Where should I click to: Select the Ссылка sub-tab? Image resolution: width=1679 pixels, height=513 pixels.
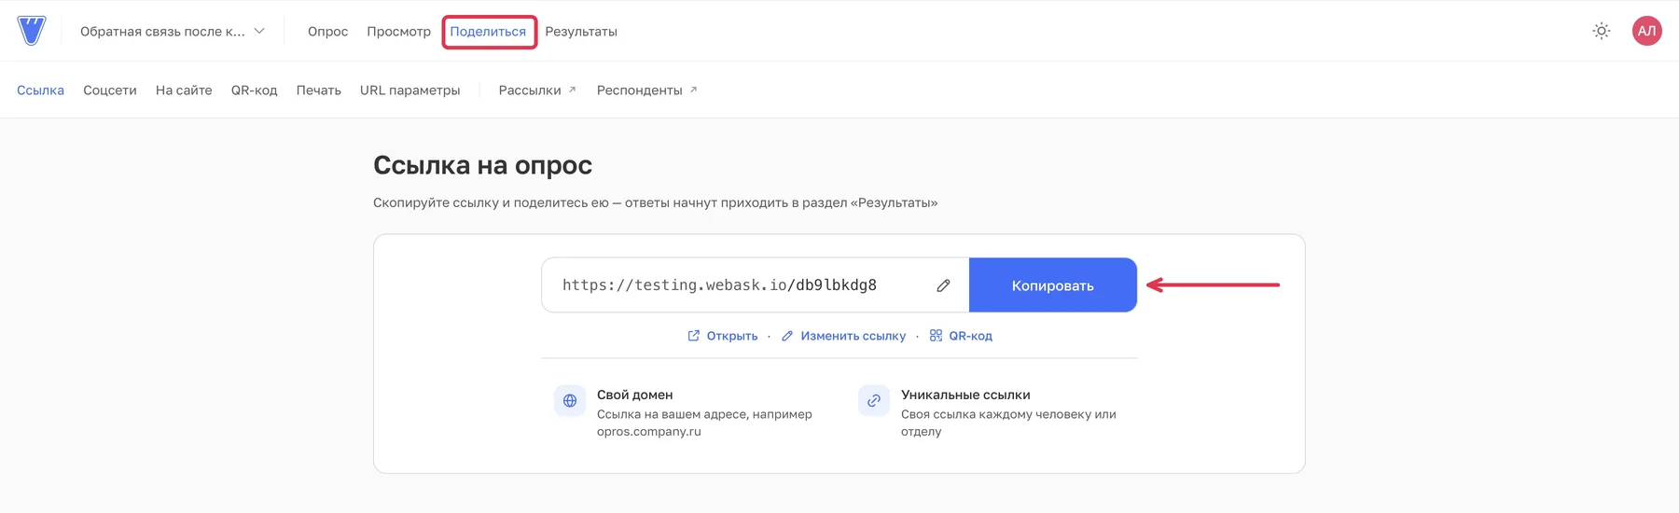pyautogui.click(x=40, y=90)
